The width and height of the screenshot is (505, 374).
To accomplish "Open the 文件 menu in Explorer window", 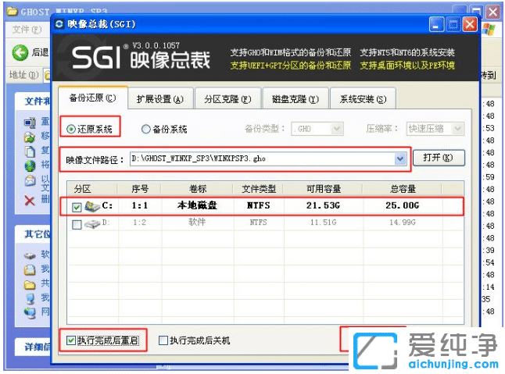I will point(27,30).
